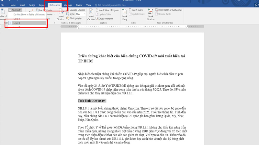Open the citation Style APA combo box
The width and height of the screenshot is (259, 145).
[x=80, y=14]
